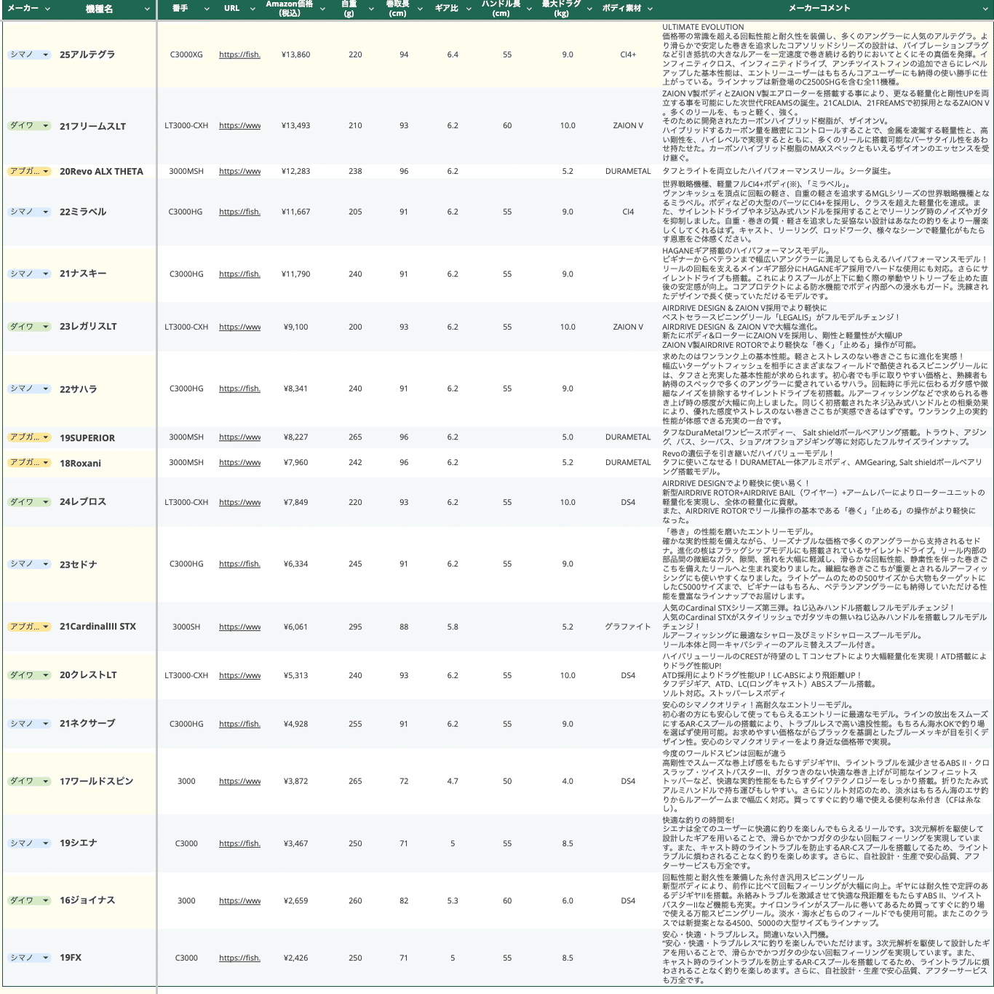Select the price cell ¥12,283
This screenshot has height=994, width=994.
tap(296, 172)
